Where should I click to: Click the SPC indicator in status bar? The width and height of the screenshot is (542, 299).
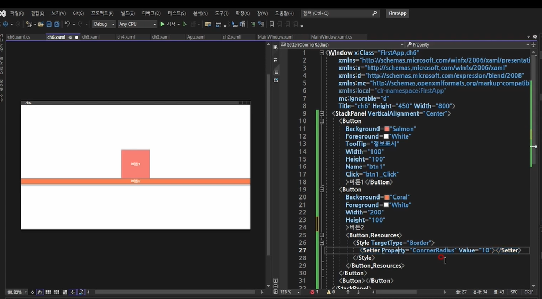[x=514, y=292]
